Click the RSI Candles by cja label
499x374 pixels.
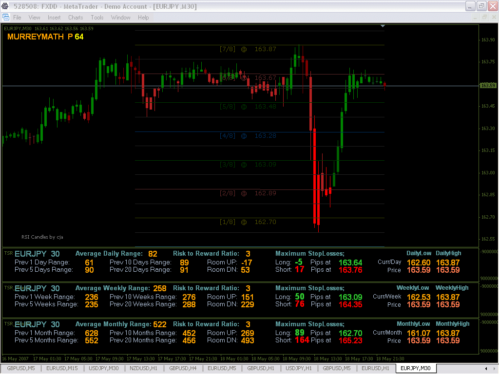pos(42,237)
